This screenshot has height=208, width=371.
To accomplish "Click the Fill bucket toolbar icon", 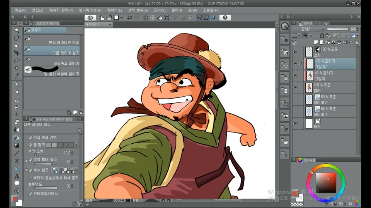I will pyautogui.click(x=160, y=18).
